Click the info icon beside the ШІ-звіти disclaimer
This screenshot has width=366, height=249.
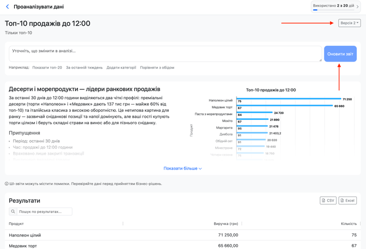pos(7,184)
